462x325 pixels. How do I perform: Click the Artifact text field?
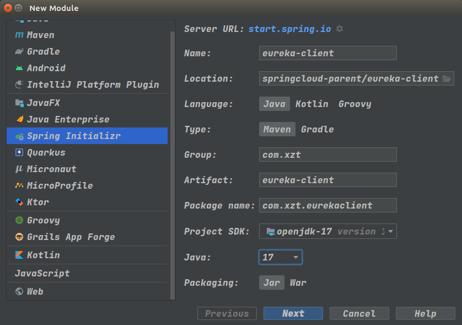point(327,180)
